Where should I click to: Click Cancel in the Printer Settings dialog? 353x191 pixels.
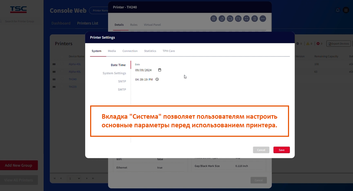[261, 150]
